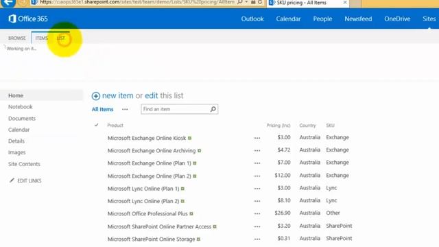The height and width of the screenshot is (247, 439).
Task: Open ellipsis menu for Exchange Online (Plan 2)
Action: [257, 176]
